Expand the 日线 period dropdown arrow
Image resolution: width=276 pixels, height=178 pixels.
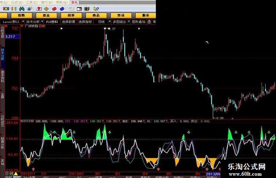110,22
